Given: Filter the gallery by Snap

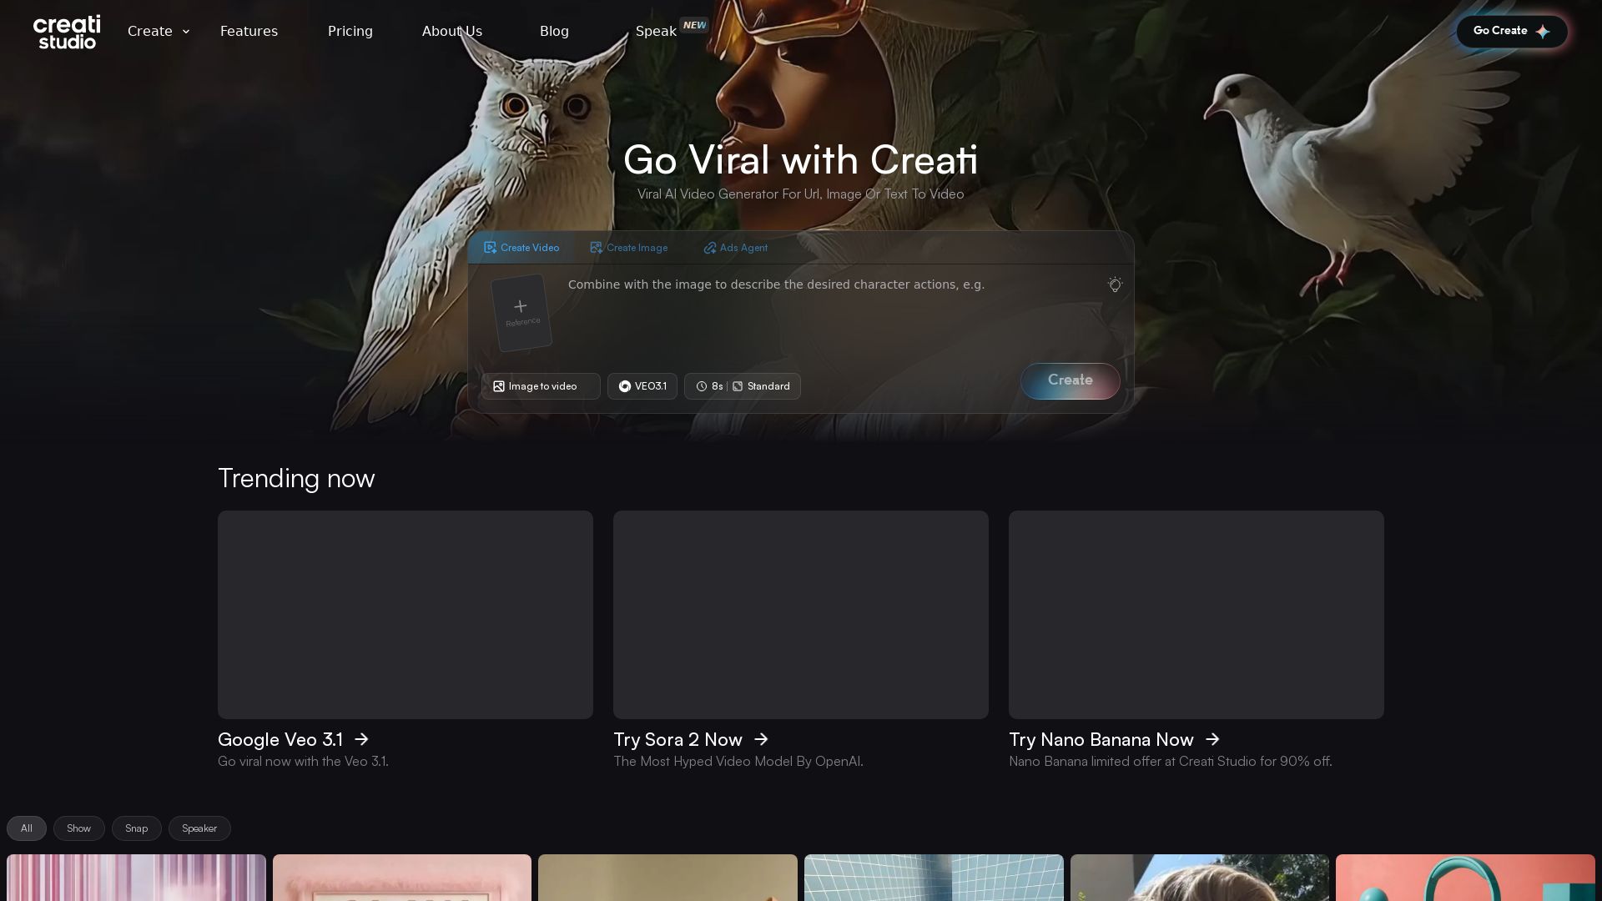Looking at the screenshot, I should click(137, 828).
